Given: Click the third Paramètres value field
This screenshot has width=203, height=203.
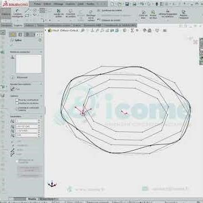Looking at the screenshot, I should (27, 131).
